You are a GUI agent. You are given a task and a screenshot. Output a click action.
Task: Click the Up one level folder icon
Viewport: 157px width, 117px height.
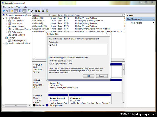pos(12,11)
